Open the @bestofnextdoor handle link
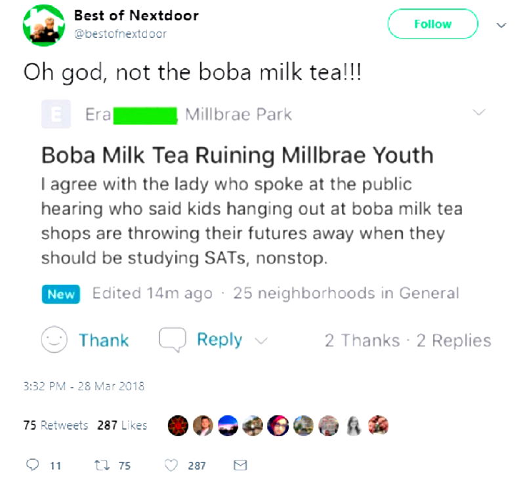 click(x=120, y=33)
